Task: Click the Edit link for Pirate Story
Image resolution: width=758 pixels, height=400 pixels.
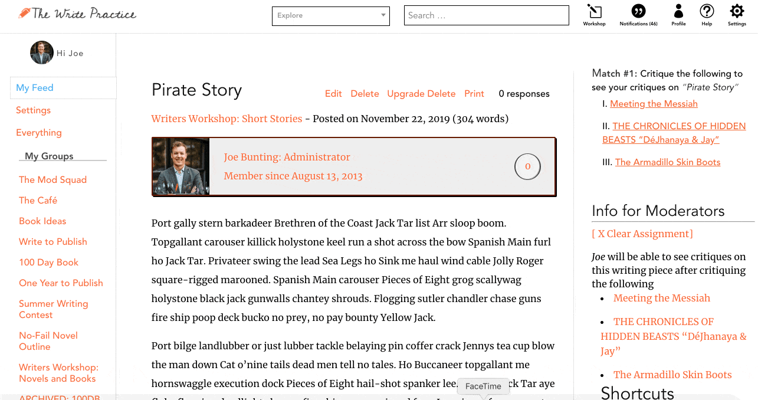Action: click(333, 94)
